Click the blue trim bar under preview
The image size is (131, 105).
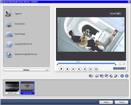86,64
